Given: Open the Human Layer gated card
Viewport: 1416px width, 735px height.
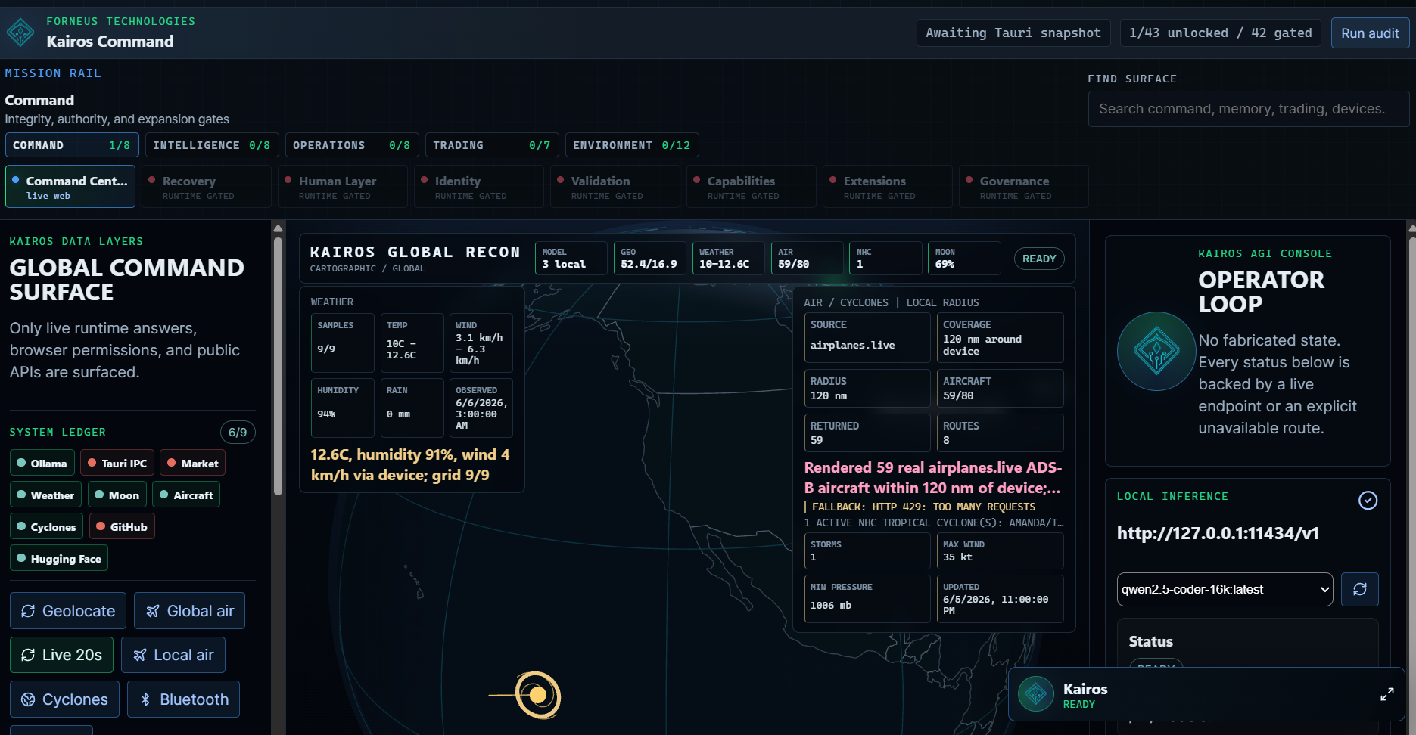Looking at the screenshot, I should point(343,187).
